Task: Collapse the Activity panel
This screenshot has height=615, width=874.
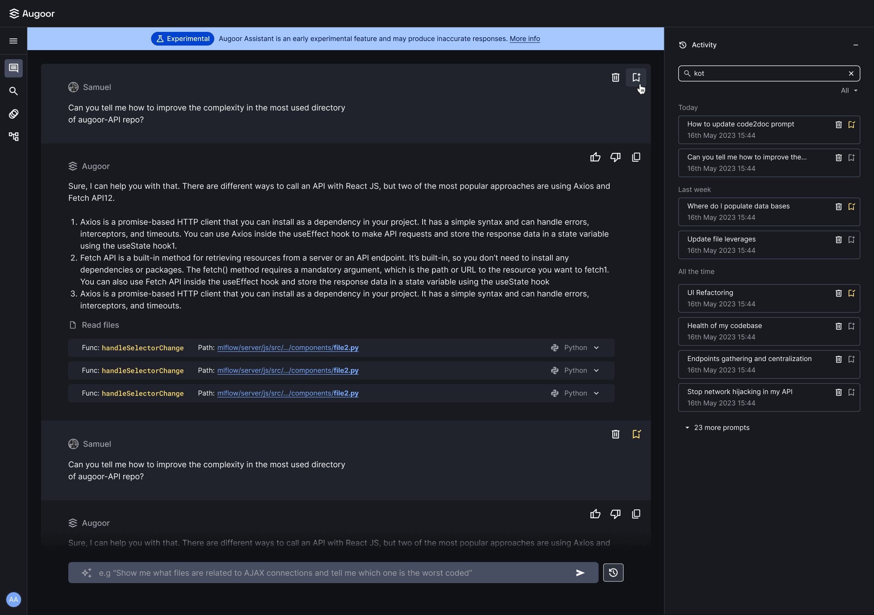Action: point(856,45)
